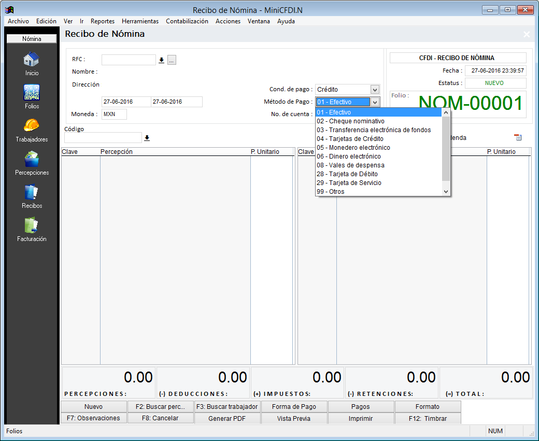
Task: Click F12: Timbrar button
Action: tap(427, 418)
